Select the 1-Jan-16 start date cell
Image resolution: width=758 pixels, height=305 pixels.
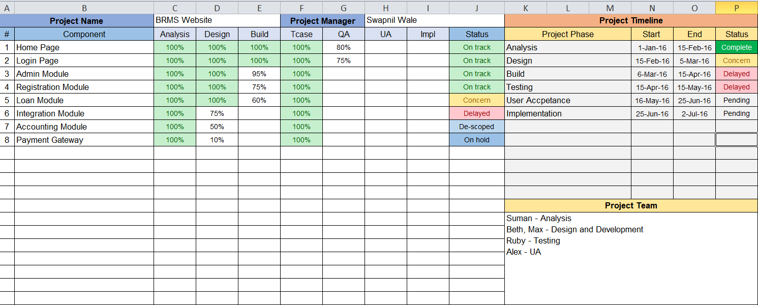[652, 47]
